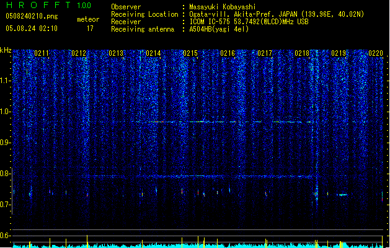
Task: Click the "Receiver" field label
Action: [x=126, y=22]
